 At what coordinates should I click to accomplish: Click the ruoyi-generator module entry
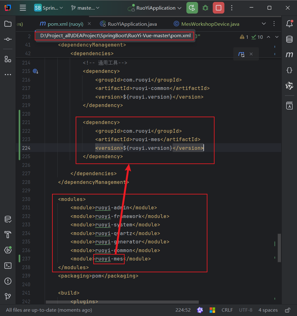pyautogui.click(x=120, y=242)
